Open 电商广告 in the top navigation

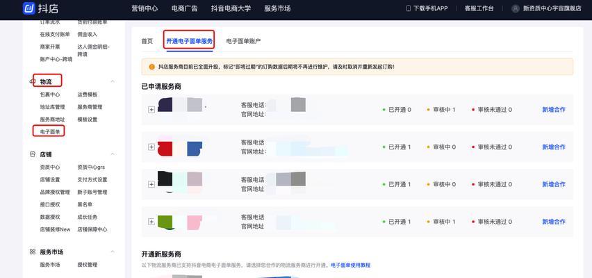click(185, 8)
